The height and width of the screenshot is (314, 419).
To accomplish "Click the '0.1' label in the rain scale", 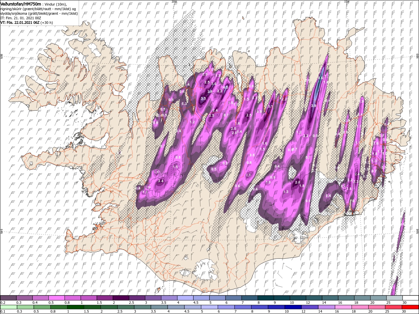I will pos(3,312).
